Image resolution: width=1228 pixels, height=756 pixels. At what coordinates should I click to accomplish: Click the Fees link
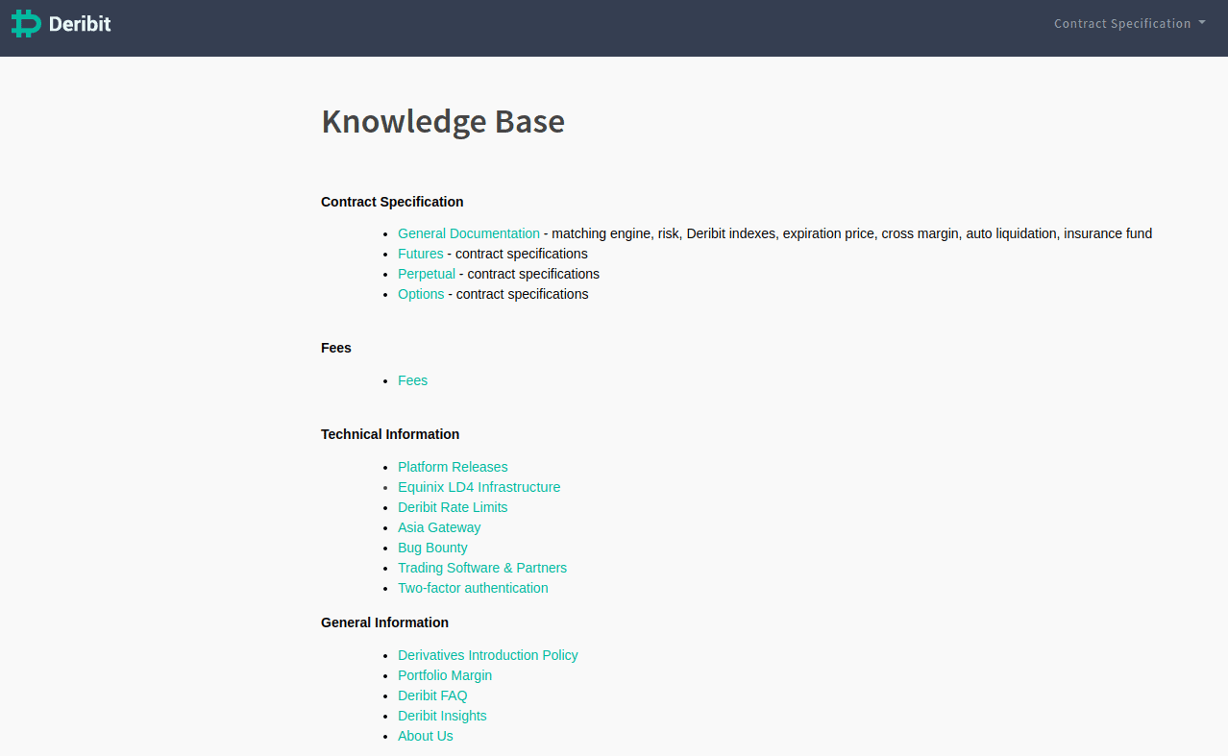[412, 380]
